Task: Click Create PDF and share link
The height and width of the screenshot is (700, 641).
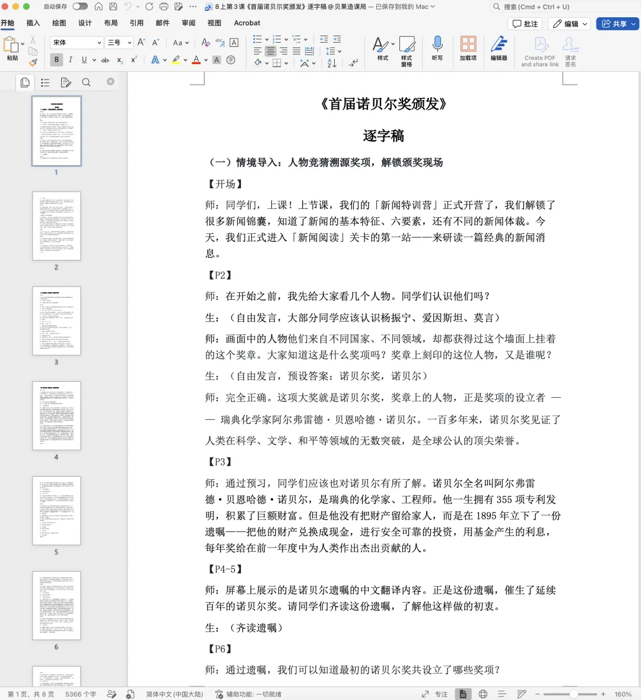Action: pos(540,51)
